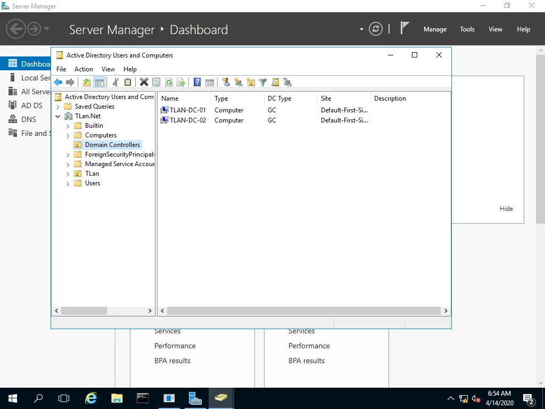
Task: Toggle the Show/Hide Console Tree toolbar icon
Action: tap(100, 83)
